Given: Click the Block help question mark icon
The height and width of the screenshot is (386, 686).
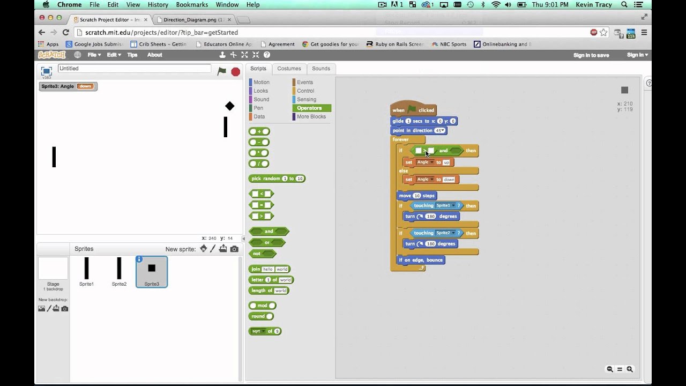Looking at the screenshot, I should (266, 55).
